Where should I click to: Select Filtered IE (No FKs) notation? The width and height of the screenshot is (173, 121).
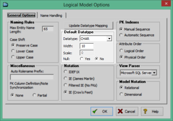[65, 85]
